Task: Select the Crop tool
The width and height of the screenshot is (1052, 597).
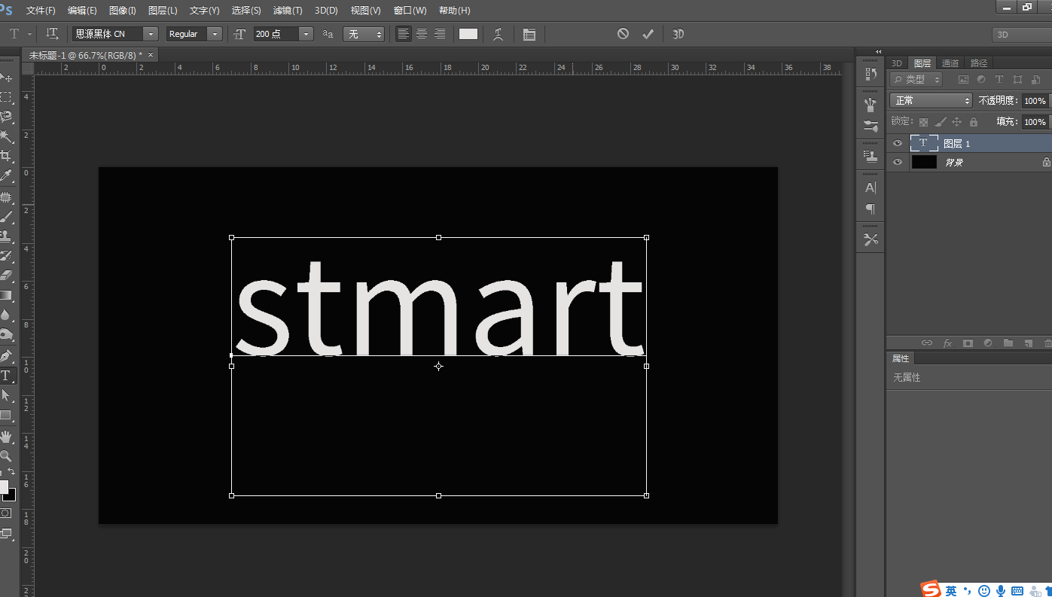Action: coord(6,156)
